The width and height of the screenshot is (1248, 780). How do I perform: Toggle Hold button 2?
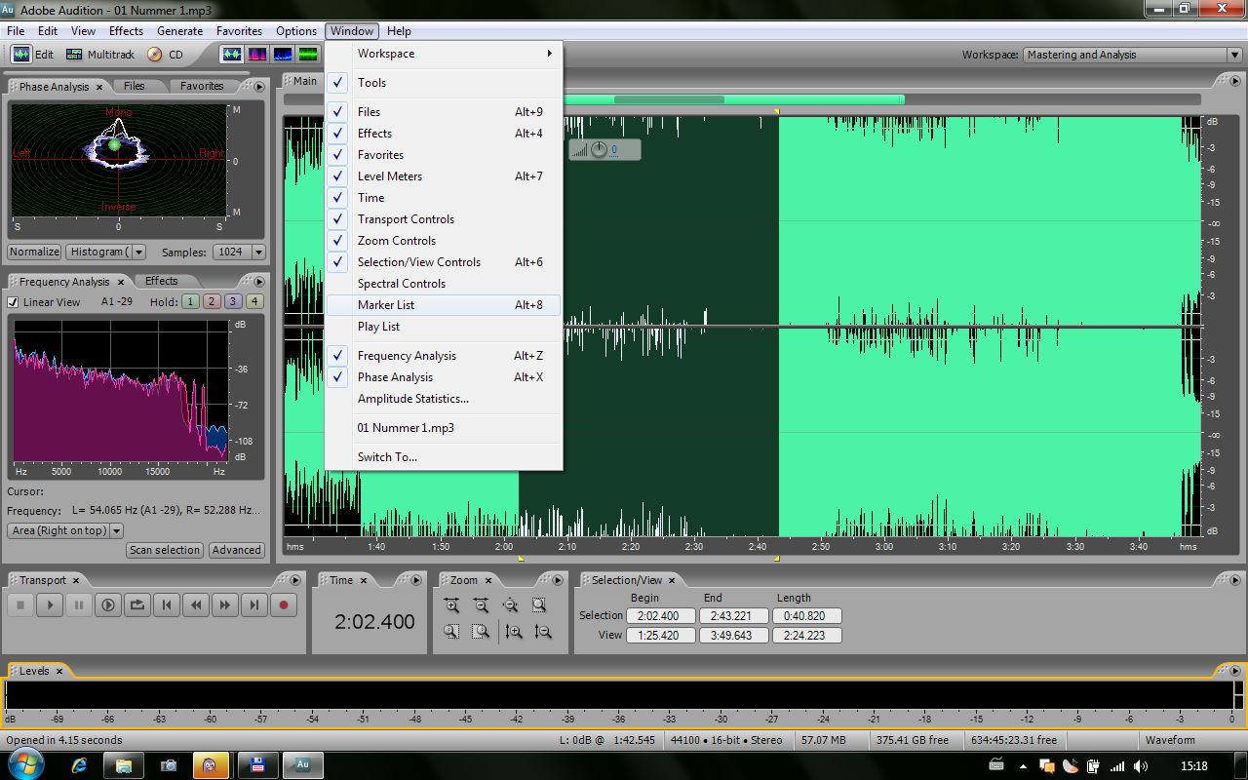coord(212,302)
